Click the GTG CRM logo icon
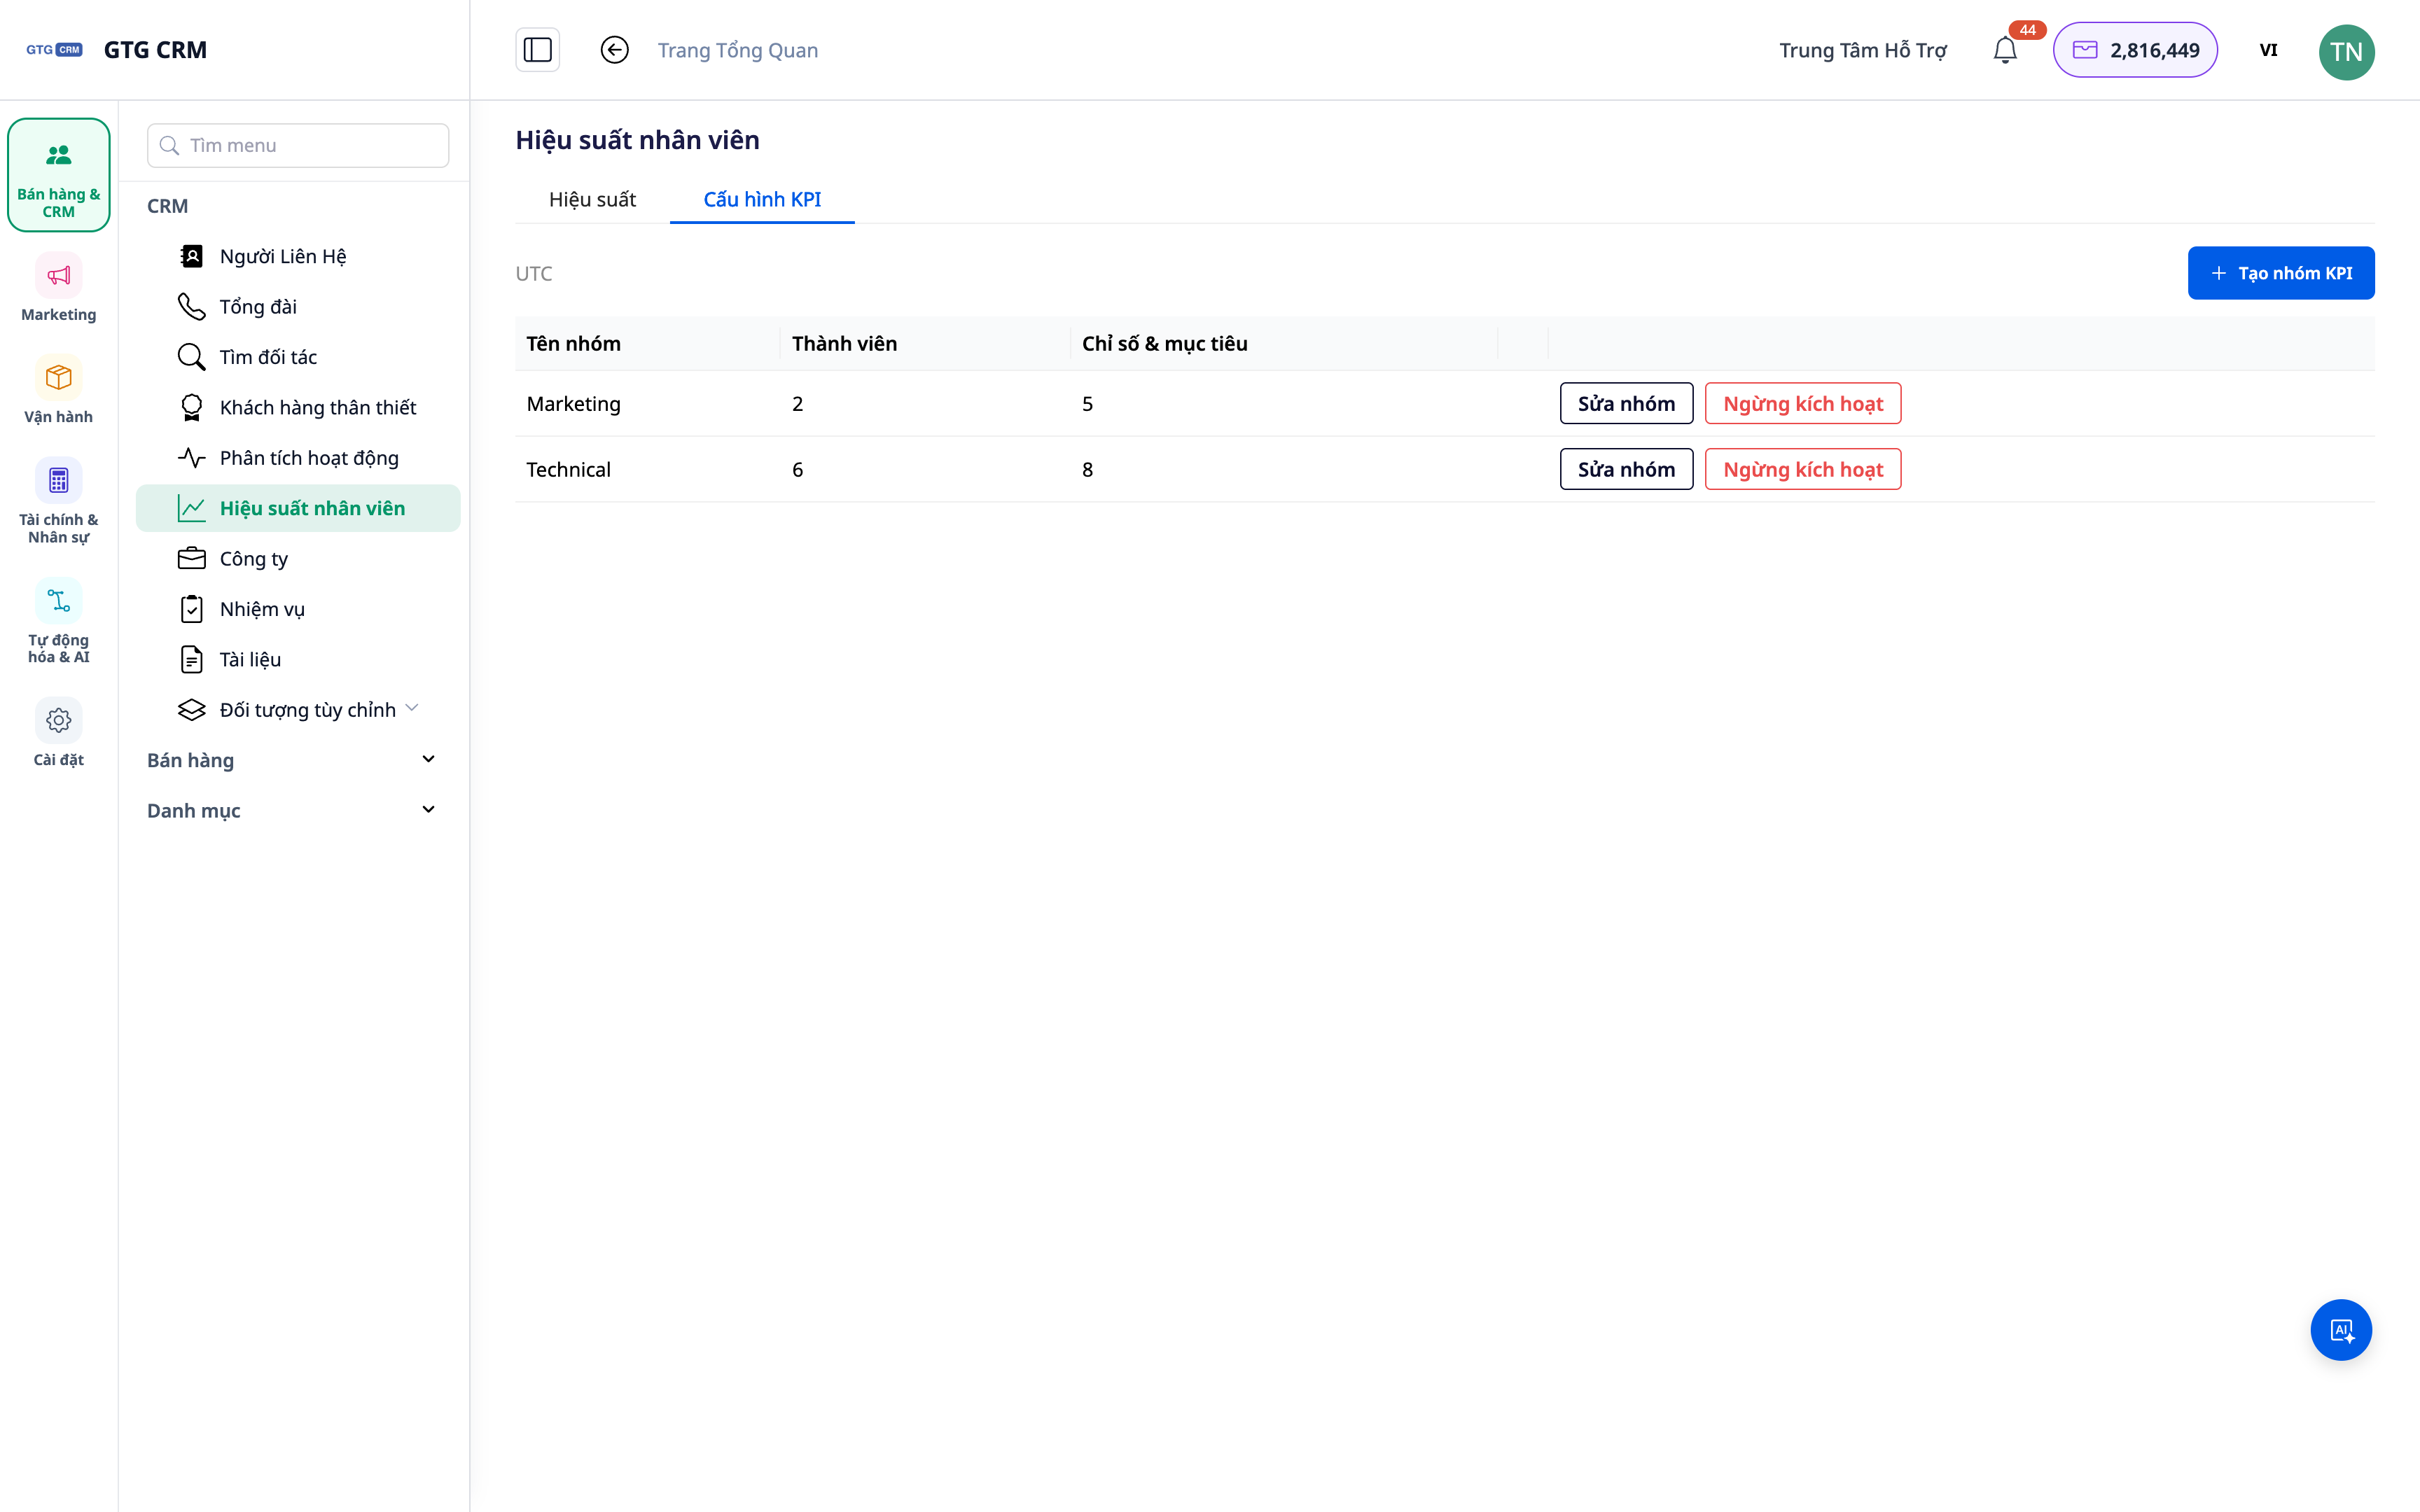2420x1512 pixels. (x=54, y=50)
